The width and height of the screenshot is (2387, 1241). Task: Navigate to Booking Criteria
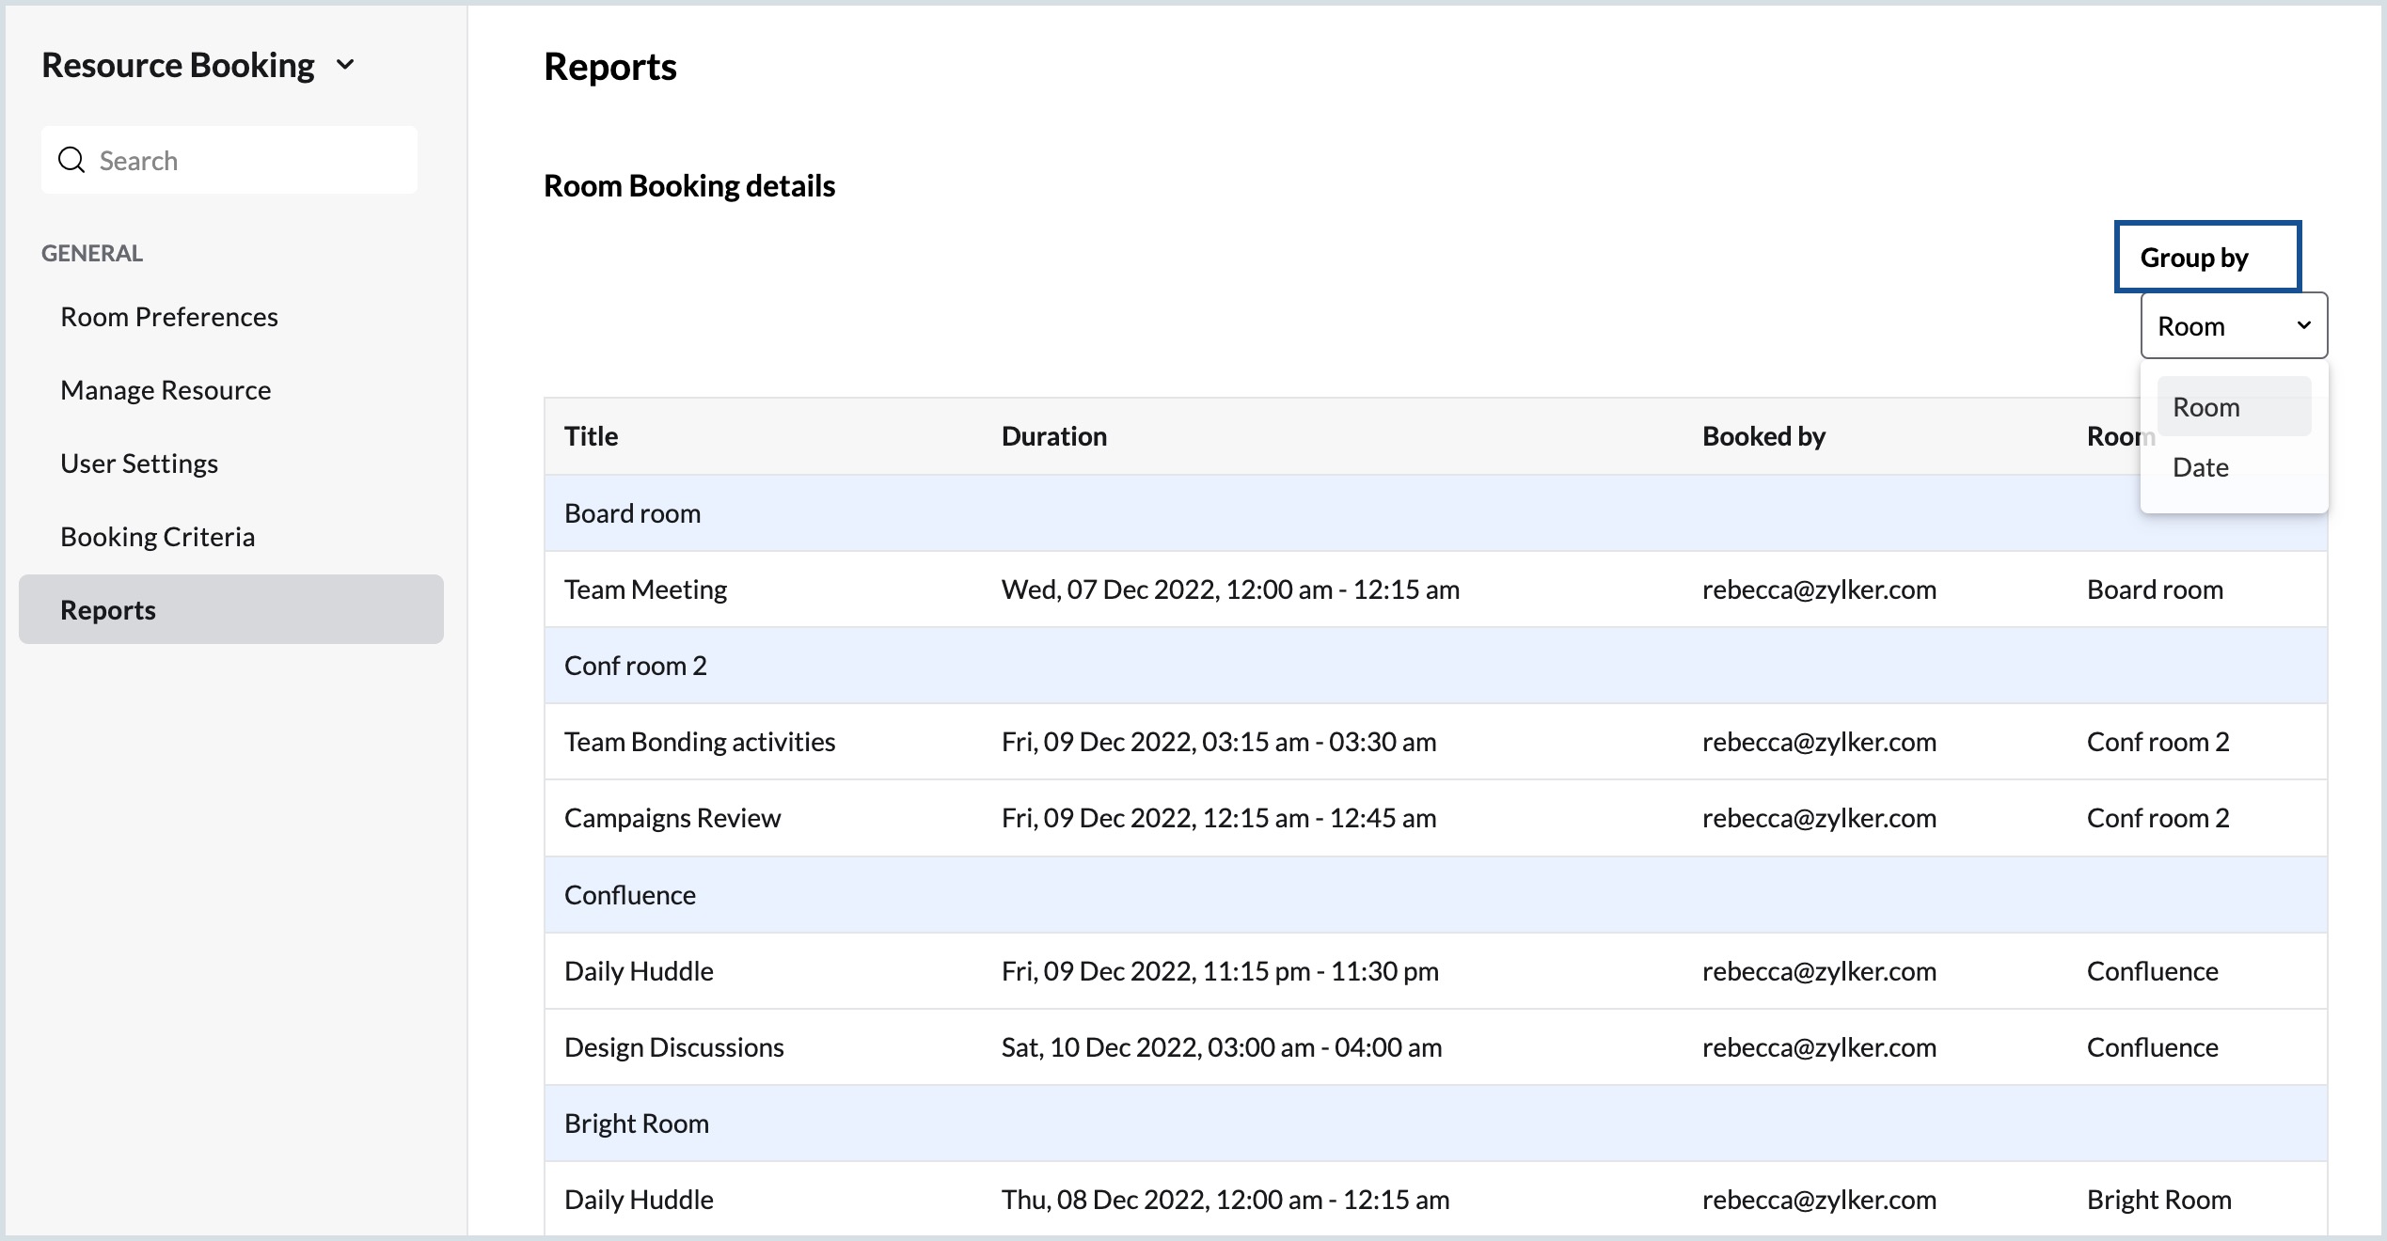158,537
